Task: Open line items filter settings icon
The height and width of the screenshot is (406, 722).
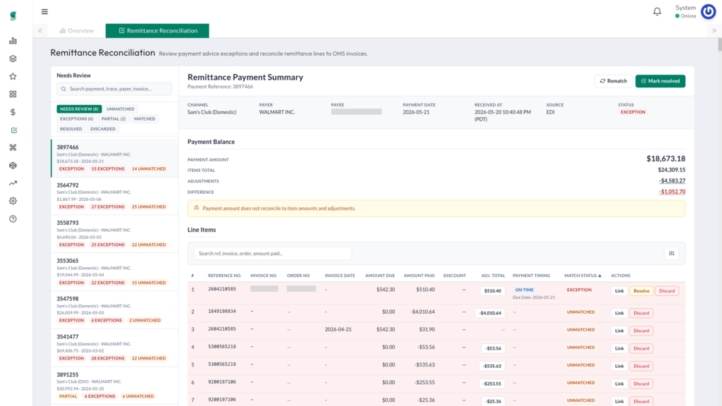Action: pyautogui.click(x=671, y=253)
